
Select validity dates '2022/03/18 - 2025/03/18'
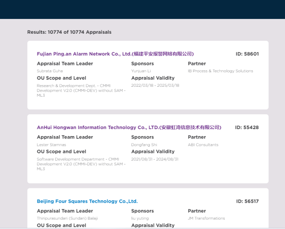155,86
